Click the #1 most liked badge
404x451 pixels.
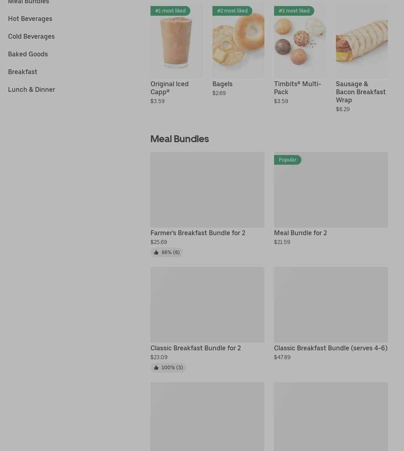tap(170, 11)
